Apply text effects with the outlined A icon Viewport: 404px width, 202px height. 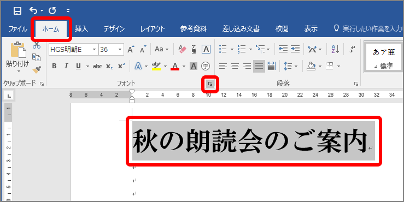point(138,66)
